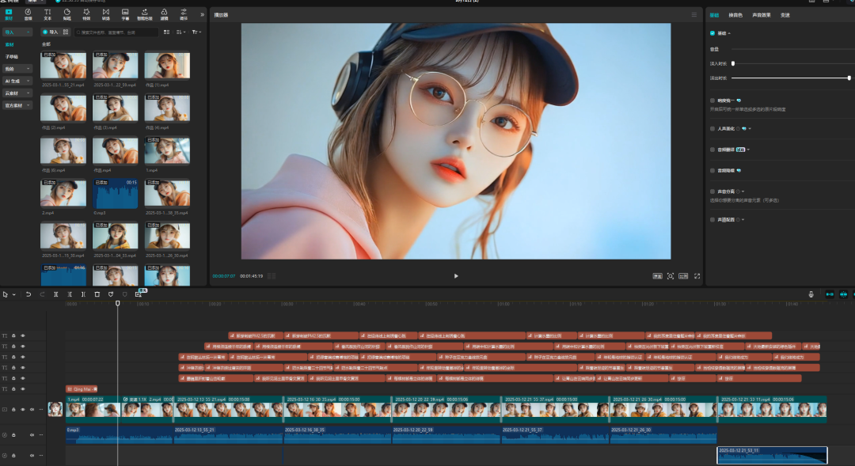This screenshot has width=855, height=466.
Task: Open the 转场 transitions tab
Action: point(106,14)
